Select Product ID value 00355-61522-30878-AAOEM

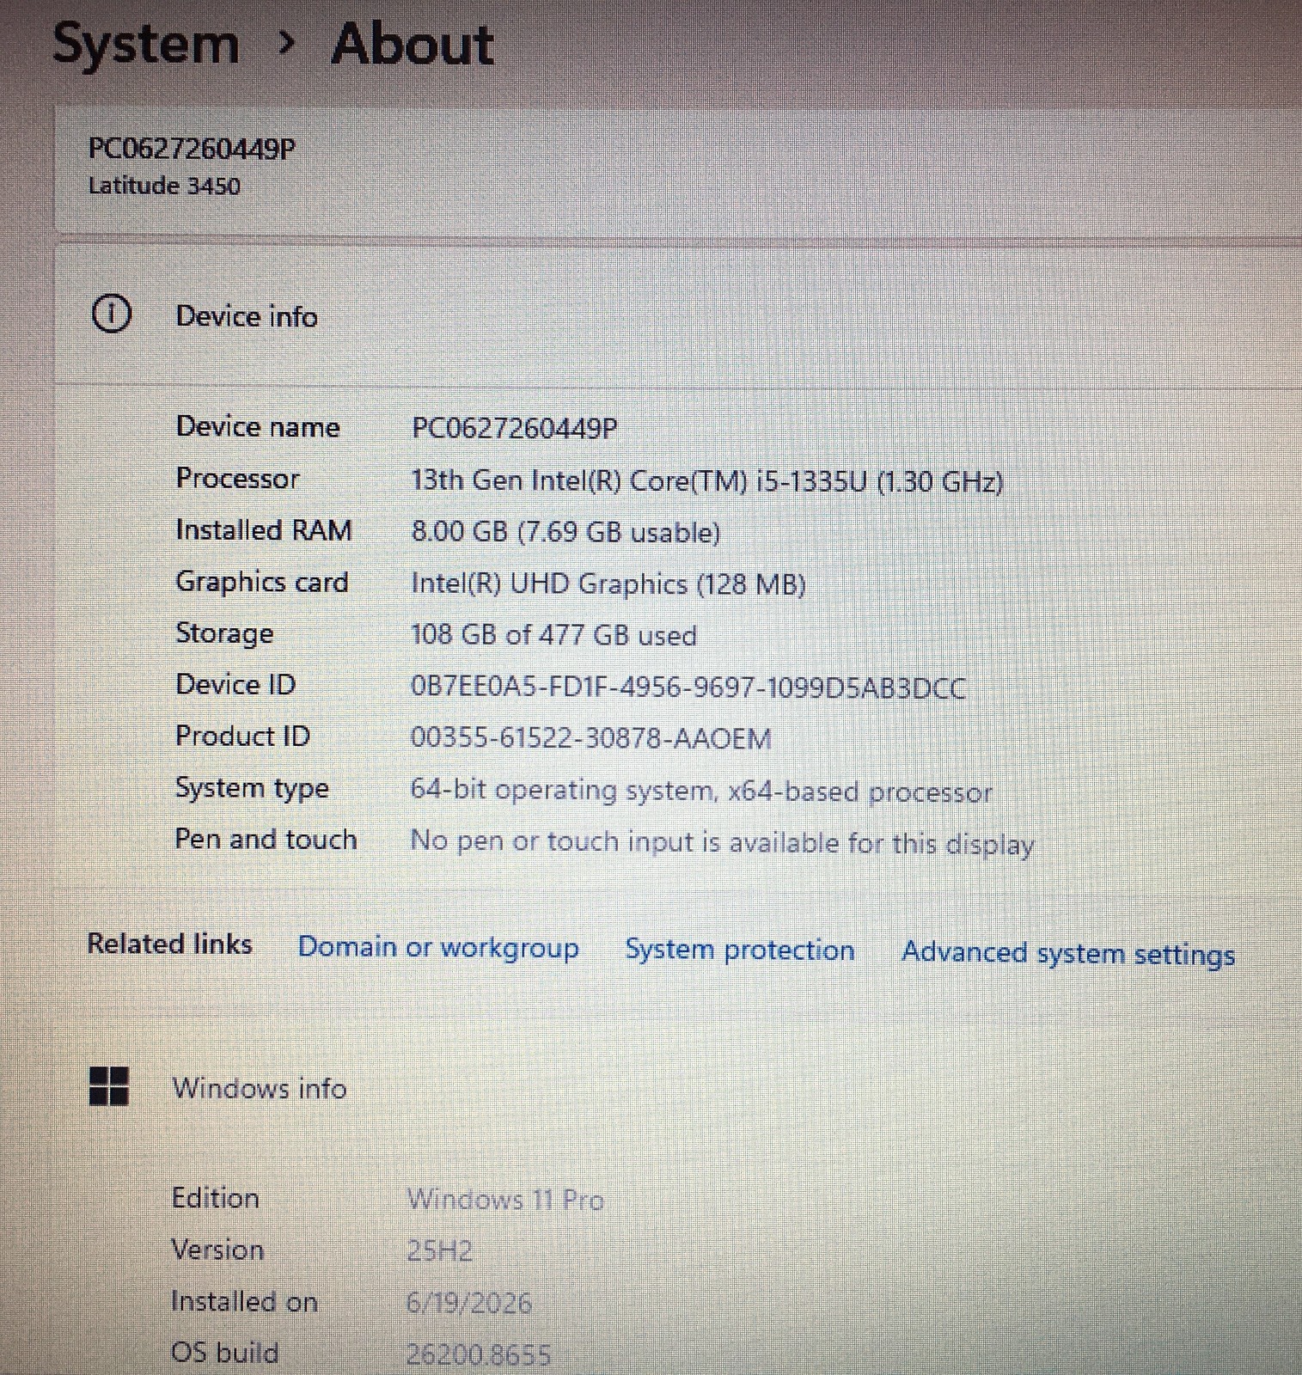click(590, 738)
